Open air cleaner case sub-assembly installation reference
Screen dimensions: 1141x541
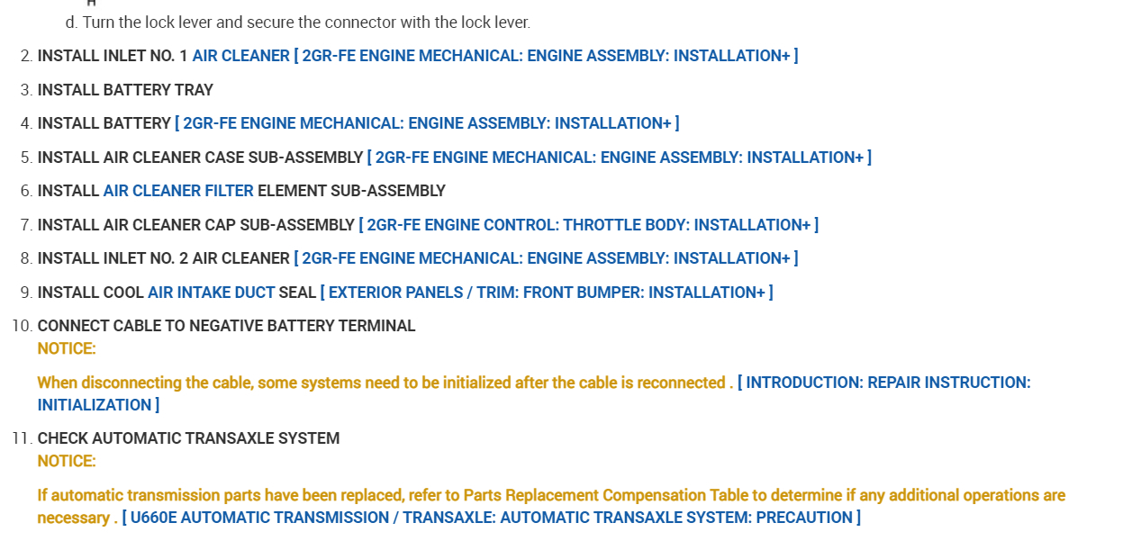(619, 158)
